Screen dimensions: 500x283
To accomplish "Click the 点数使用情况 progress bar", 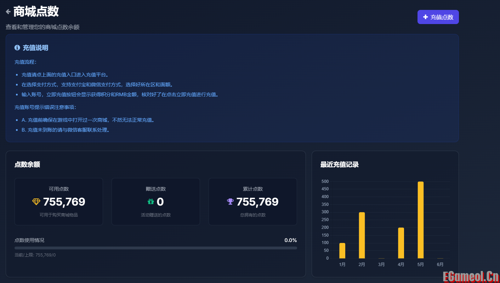I will pos(156,248).
